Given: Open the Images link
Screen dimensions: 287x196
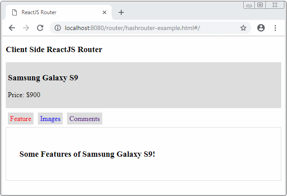Looking at the screenshot, I should coord(50,119).
